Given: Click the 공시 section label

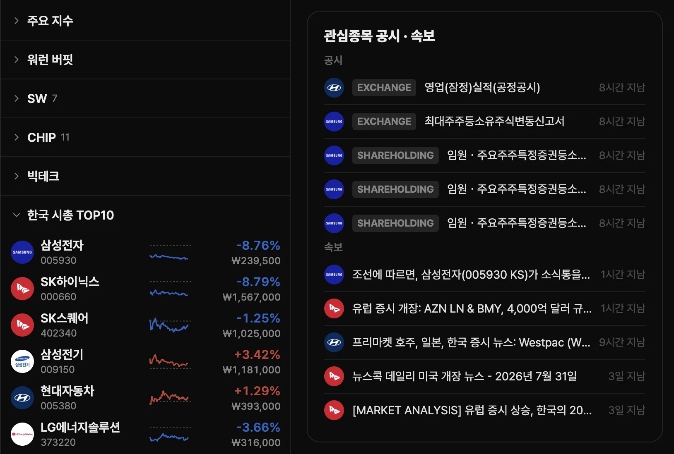Looking at the screenshot, I should pyautogui.click(x=333, y=60).
